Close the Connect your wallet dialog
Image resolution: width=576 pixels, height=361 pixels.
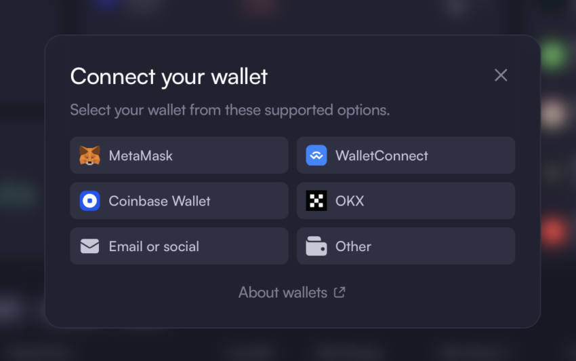pyautogui.click(x=501, y=75)
